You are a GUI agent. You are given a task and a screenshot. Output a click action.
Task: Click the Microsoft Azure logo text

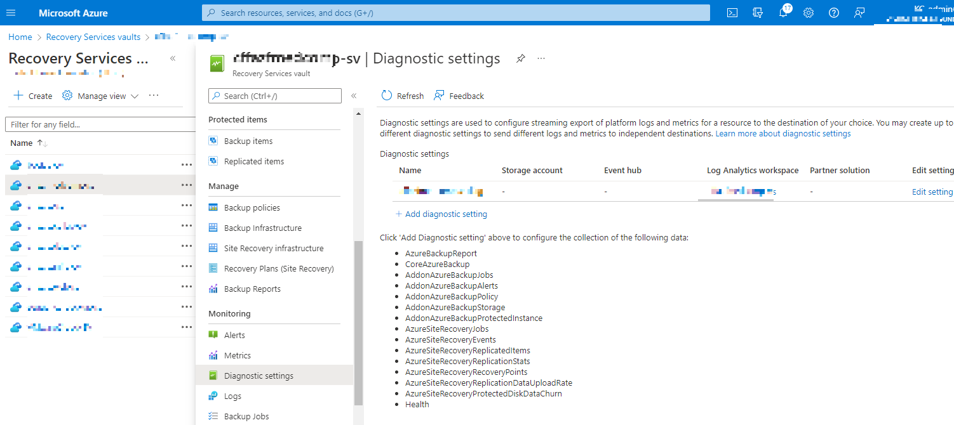click(x=73, y=13)
